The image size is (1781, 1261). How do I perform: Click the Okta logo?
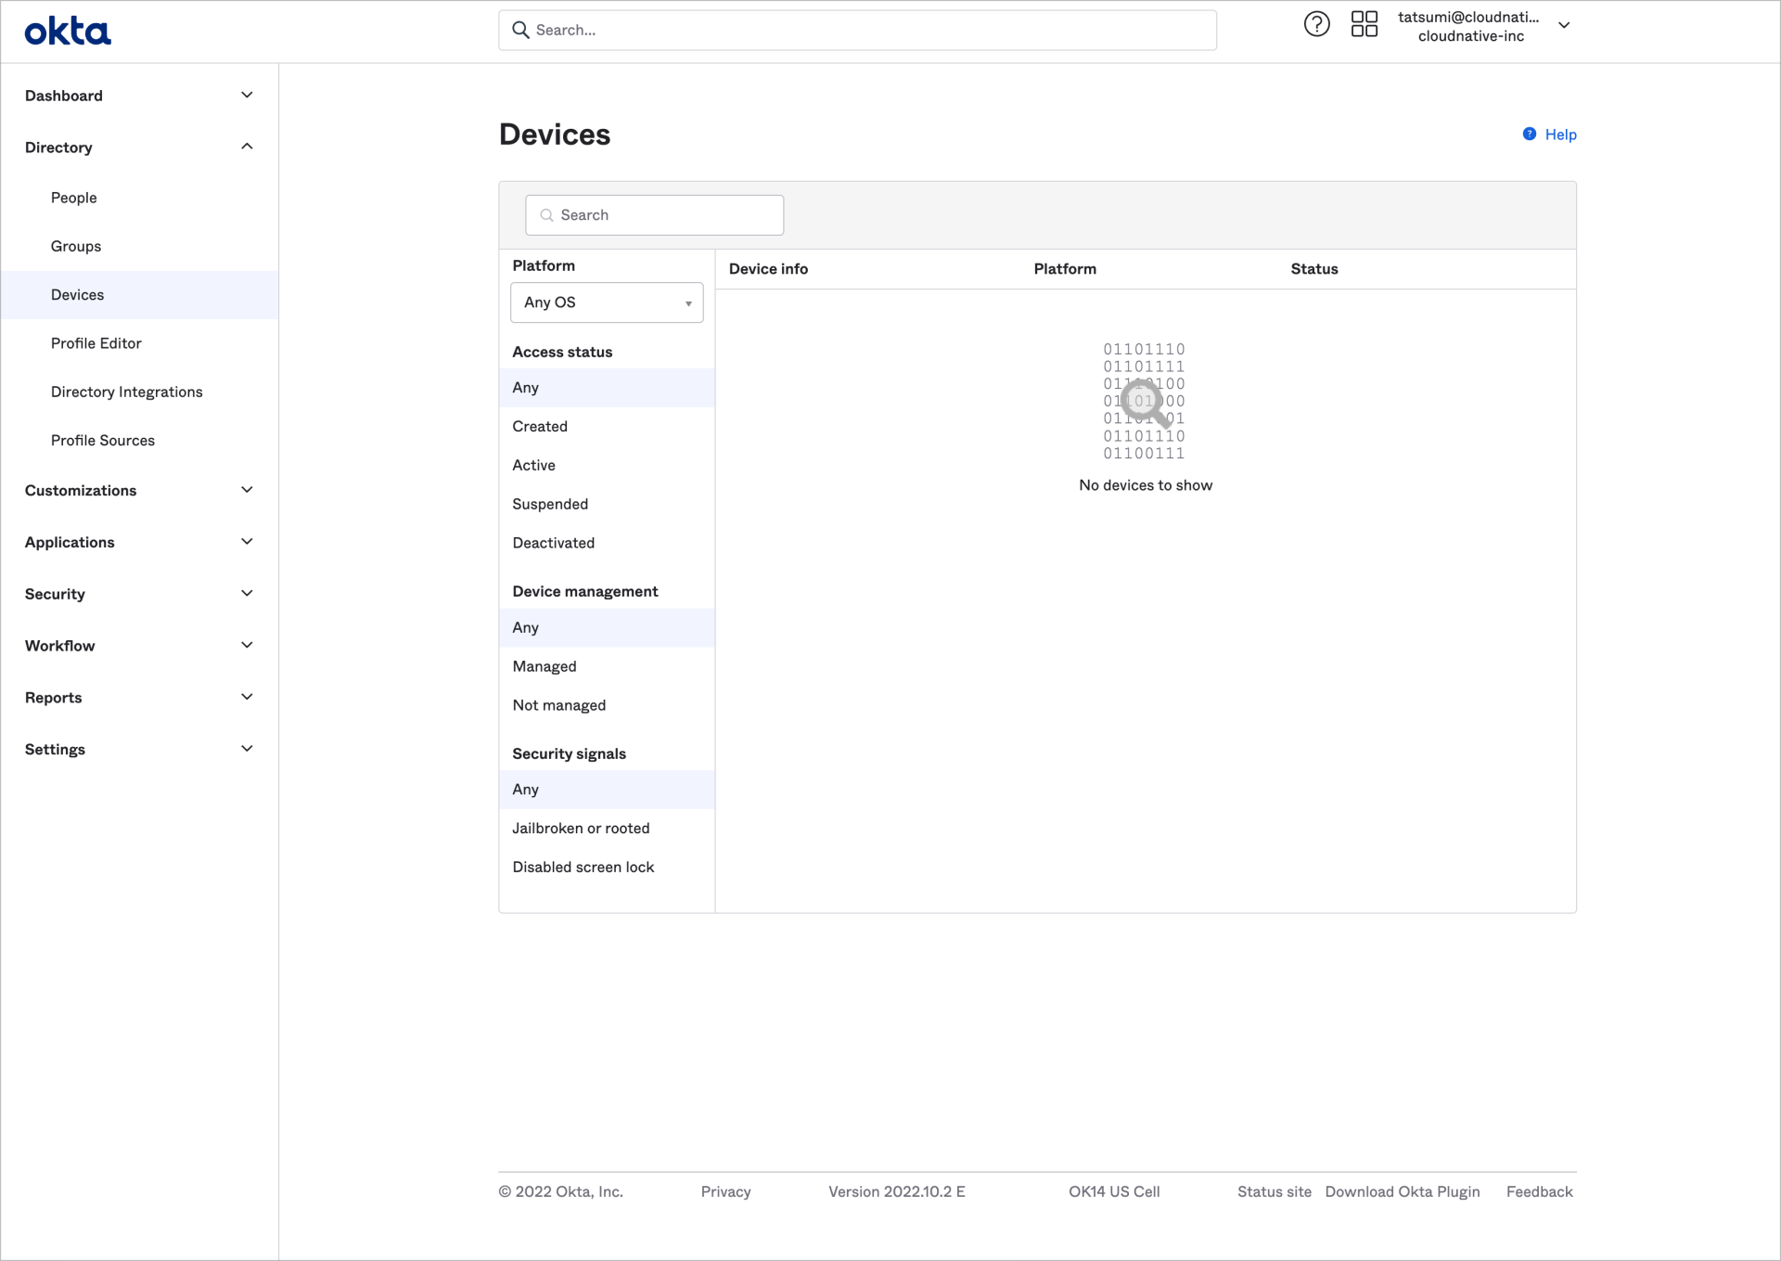[67, 31]
